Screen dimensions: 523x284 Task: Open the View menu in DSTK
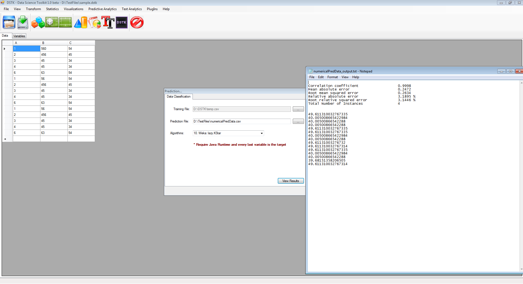[x=17, y=9]
